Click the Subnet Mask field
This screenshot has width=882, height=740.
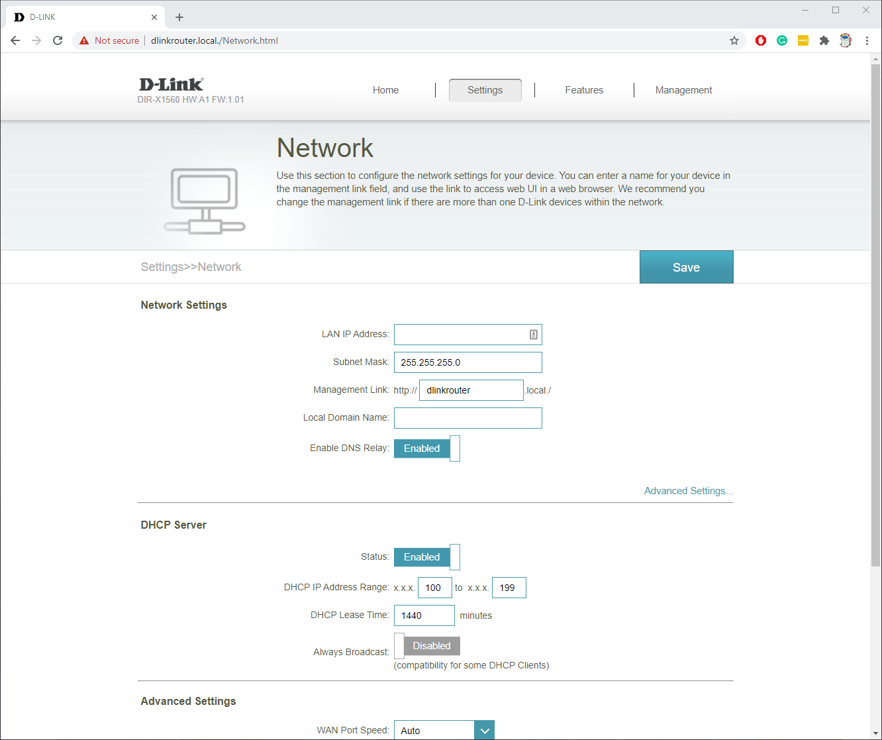tap(468, 362)
